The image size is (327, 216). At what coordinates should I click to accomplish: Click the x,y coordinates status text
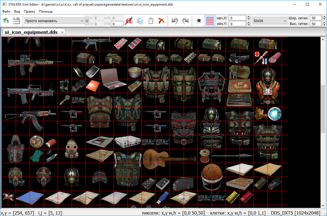click(x=18, y=213)
